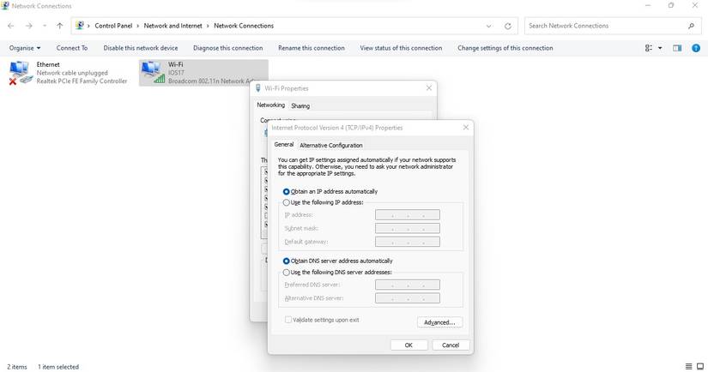Screen dimensions: 708x372
Task: Open the Help icon
Action: (x=696, y=48)
